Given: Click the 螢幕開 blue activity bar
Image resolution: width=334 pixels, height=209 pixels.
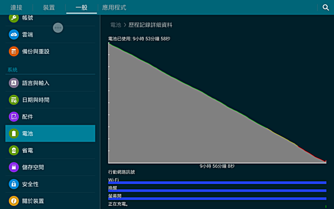Looking at the screenshot, I should tap(217, 199).
